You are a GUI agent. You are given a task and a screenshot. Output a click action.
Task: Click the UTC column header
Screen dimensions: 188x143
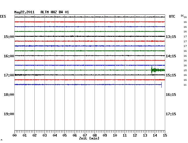coord(172,16)
